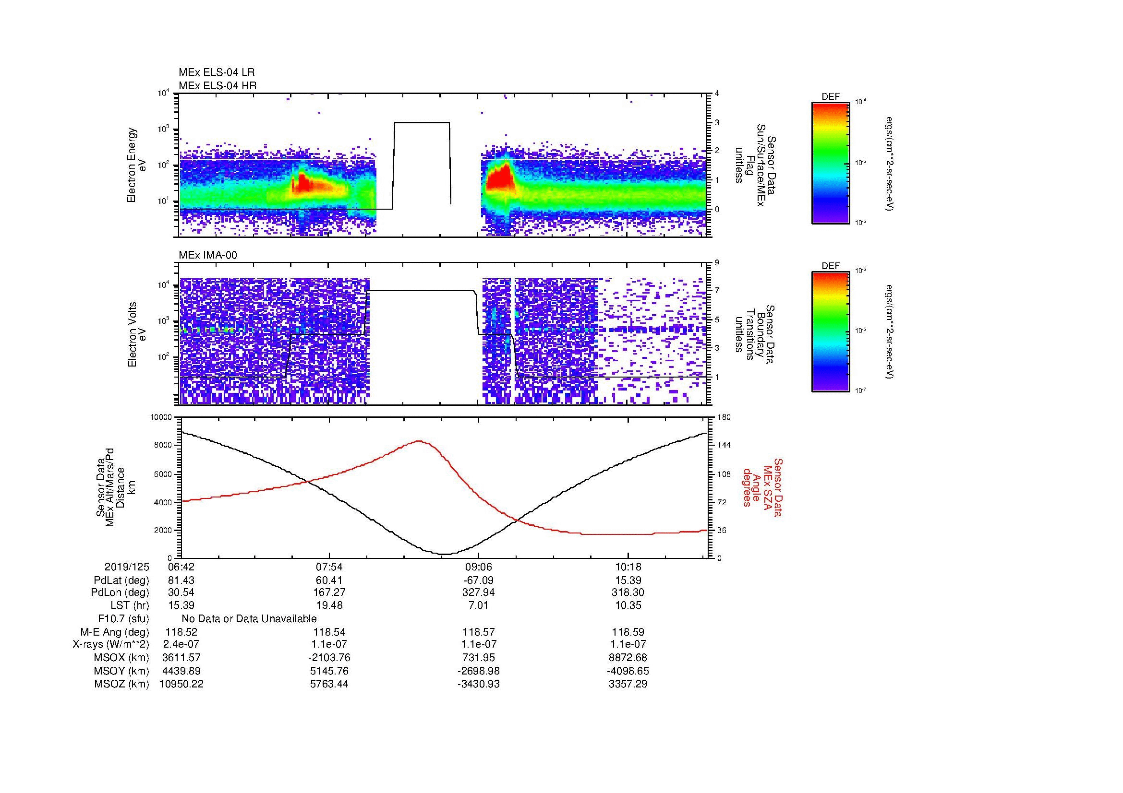Click the MSOX value 8872.68
The width and height of the screenshot is (1123, 793).
click(628, 658)
